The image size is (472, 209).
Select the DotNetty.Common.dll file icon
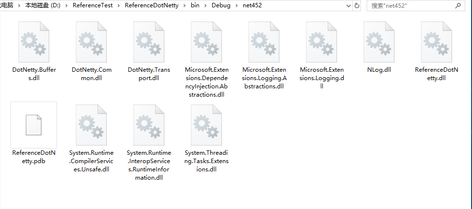click(91, 42)
